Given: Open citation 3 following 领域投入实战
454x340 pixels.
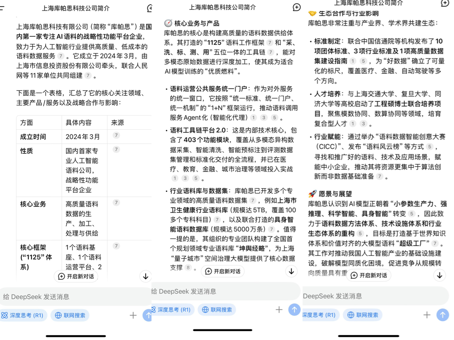Looking at the screenshot, I should (x=185, y=178).
